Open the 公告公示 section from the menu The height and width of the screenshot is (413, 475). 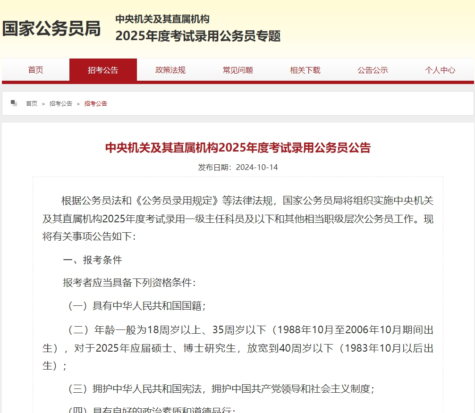click(373, 69)
